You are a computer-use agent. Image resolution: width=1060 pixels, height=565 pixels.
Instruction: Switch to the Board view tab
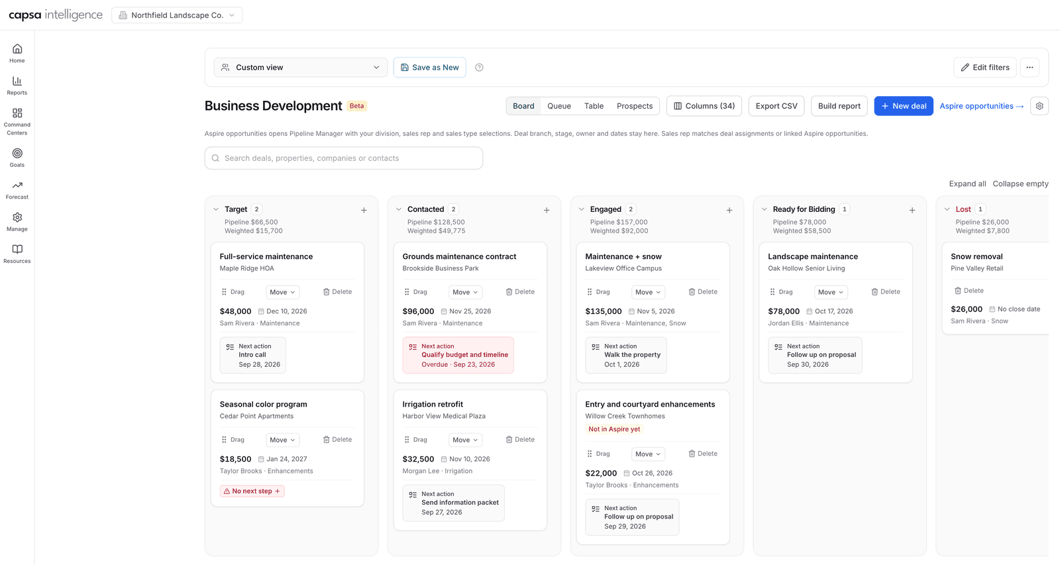coord(523,106)
